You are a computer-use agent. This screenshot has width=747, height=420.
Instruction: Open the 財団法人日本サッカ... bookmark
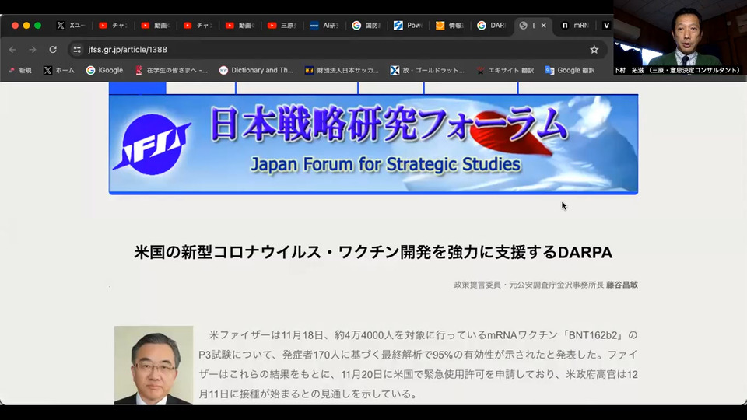coord(342,71)
